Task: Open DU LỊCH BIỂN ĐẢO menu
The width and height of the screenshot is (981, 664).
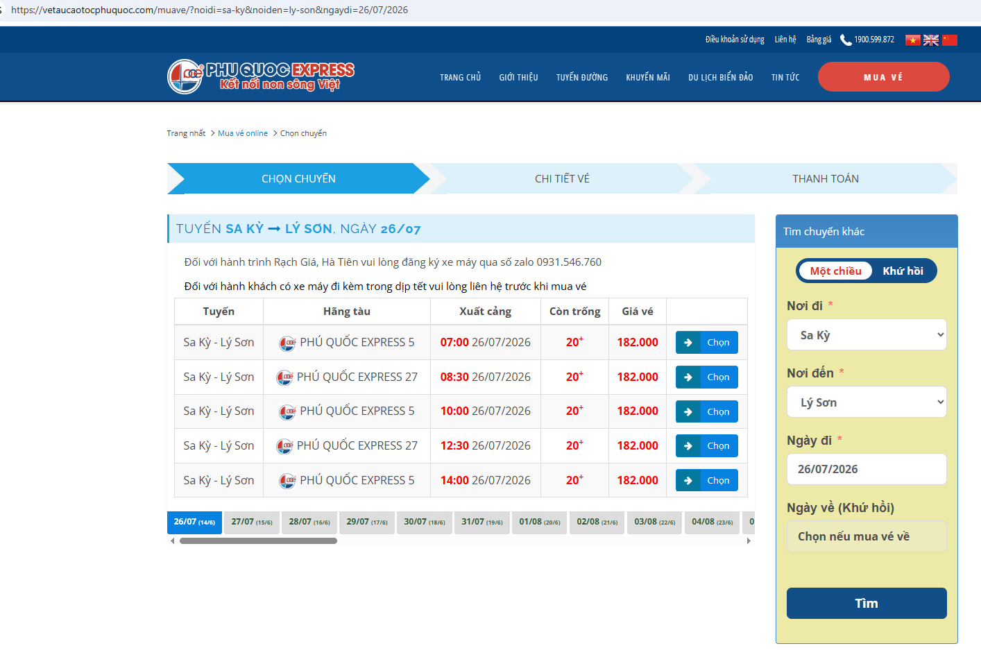Action: pos(720,77)
